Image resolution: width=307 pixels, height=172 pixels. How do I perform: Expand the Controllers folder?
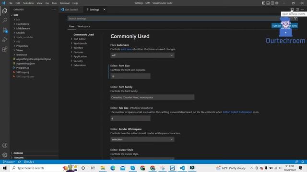(x=23, y=24)
